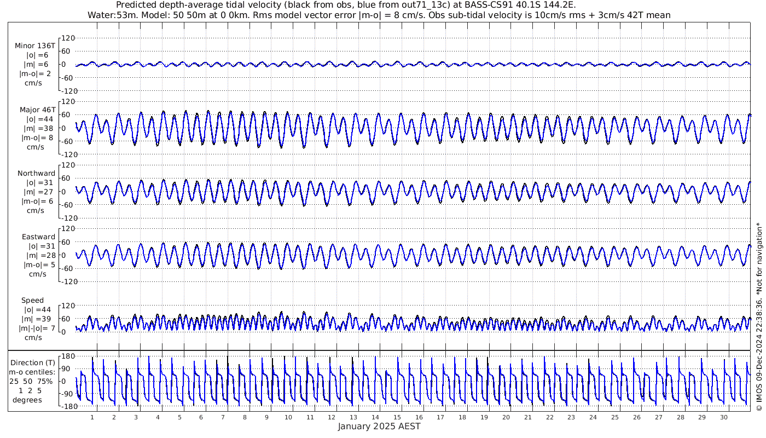
Task: Click the |m-o| =8 value under Major
Action: click(36, 138)
